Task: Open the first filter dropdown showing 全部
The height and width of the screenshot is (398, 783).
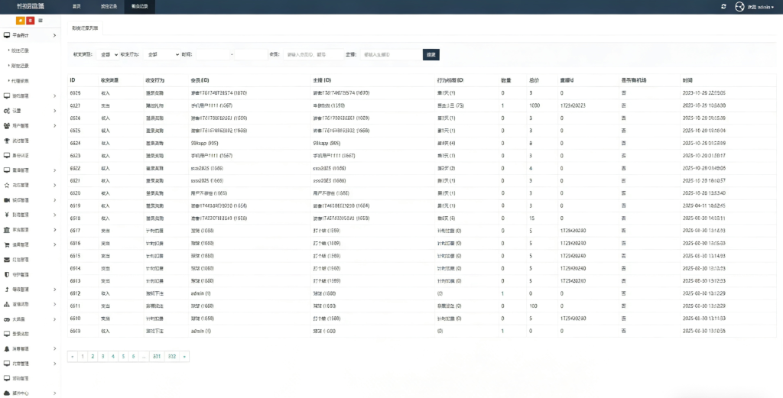Action: [x=109, y=54]
